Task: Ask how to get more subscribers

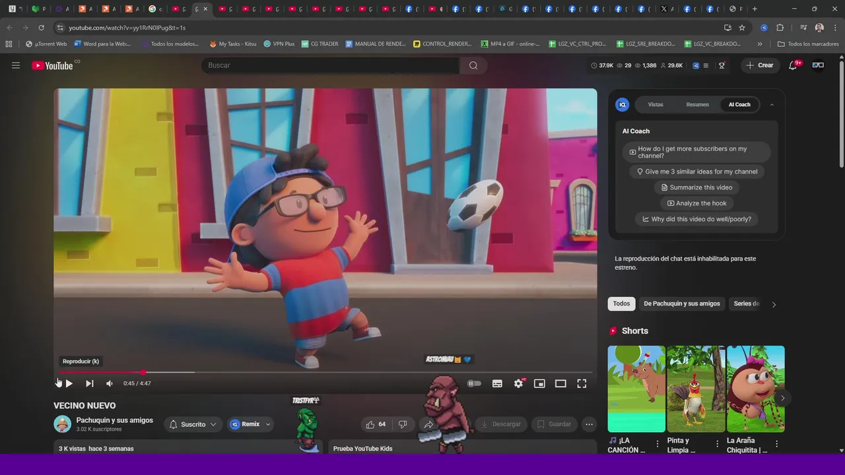Action: tap(696, 152)
